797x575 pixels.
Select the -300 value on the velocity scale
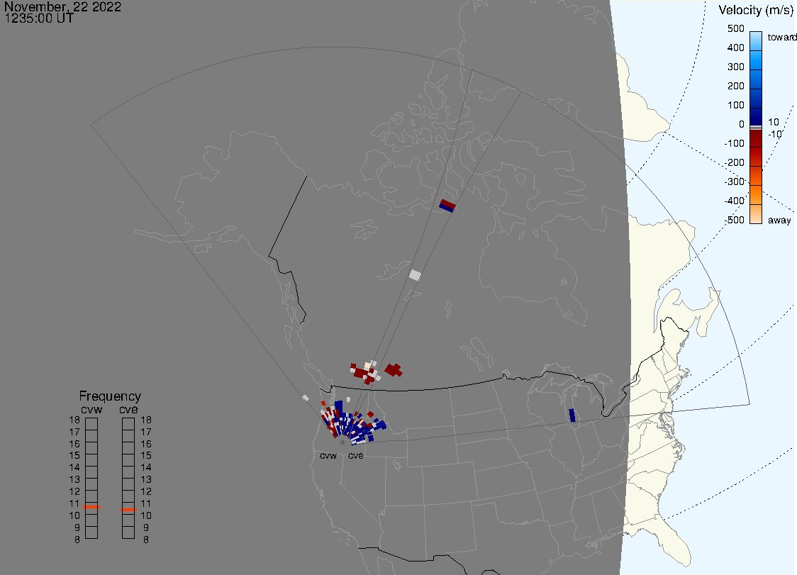(x=734, y=182)
